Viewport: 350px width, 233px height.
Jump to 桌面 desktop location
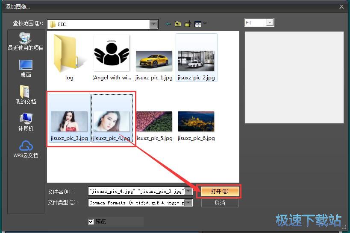26,69
